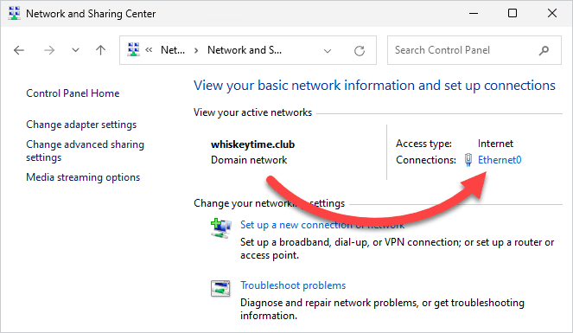The image size is (573, 333).
Task: Refresh the address bar location
Action: click(x=360, y=50)
